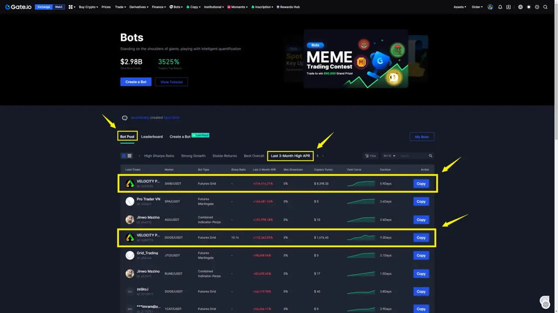Click the bot search input field
Image resolution: width=558 pixels, height=313 pixels.
[413, 155]
